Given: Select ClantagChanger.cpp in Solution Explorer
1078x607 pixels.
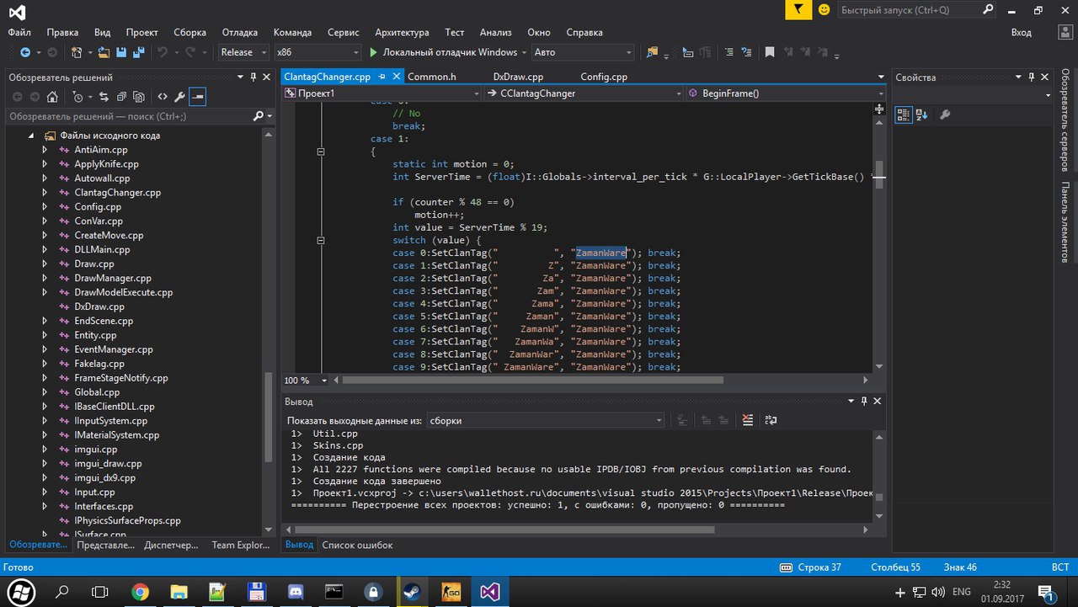Looking at the screenshot, I should pyautogui.click(x=117, y=193).
